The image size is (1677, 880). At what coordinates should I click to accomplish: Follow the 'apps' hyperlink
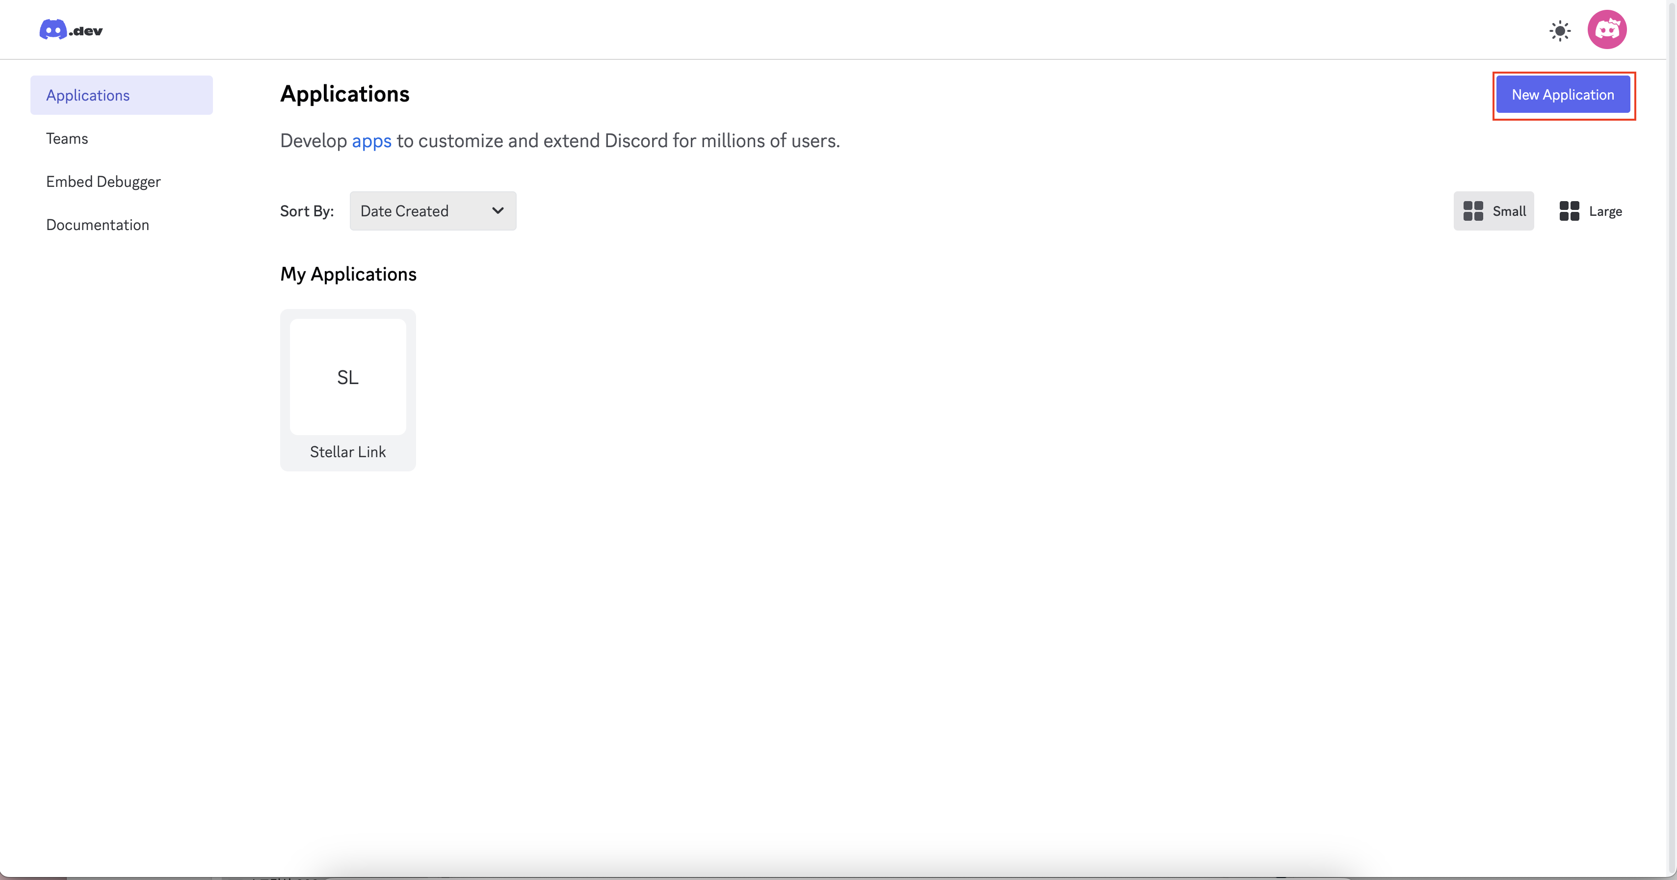tap(372, 141)
